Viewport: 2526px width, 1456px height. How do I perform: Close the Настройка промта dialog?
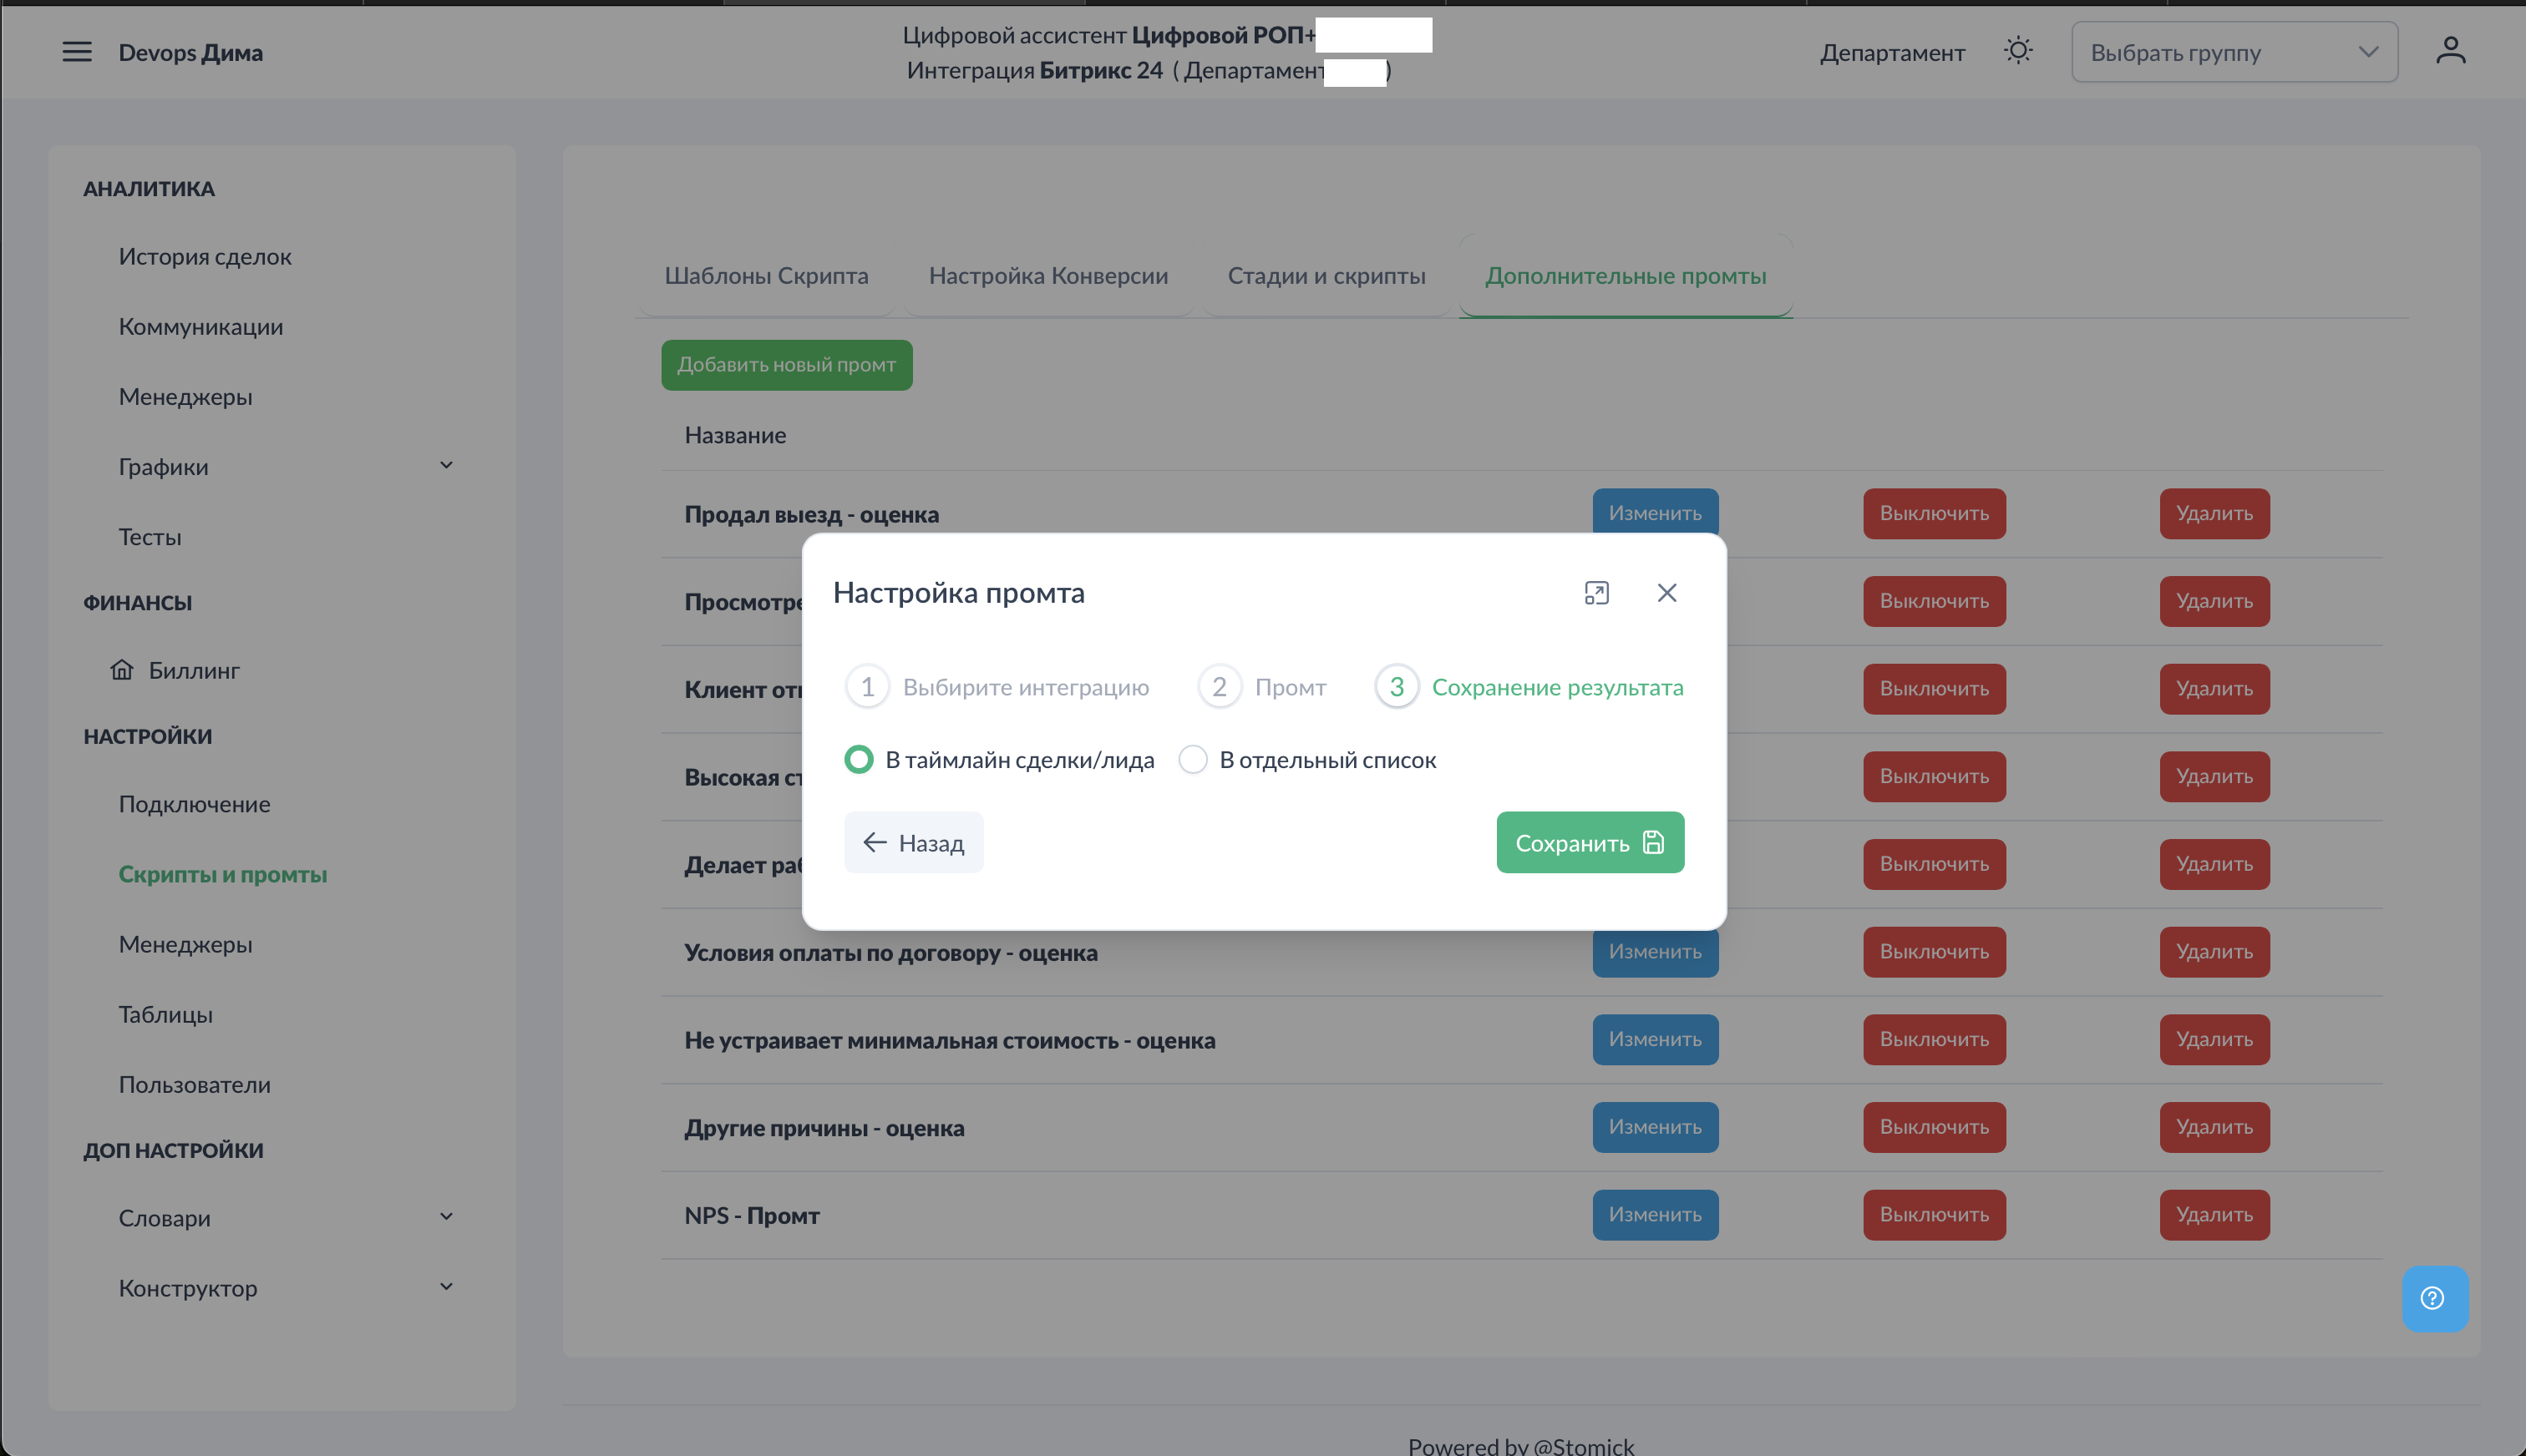(x=1666, y=593)
